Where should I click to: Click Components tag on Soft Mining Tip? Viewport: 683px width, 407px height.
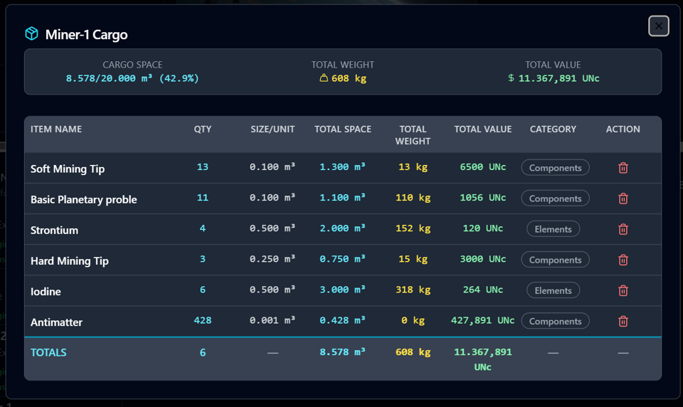pyautogui.click(x=555, y=168)
